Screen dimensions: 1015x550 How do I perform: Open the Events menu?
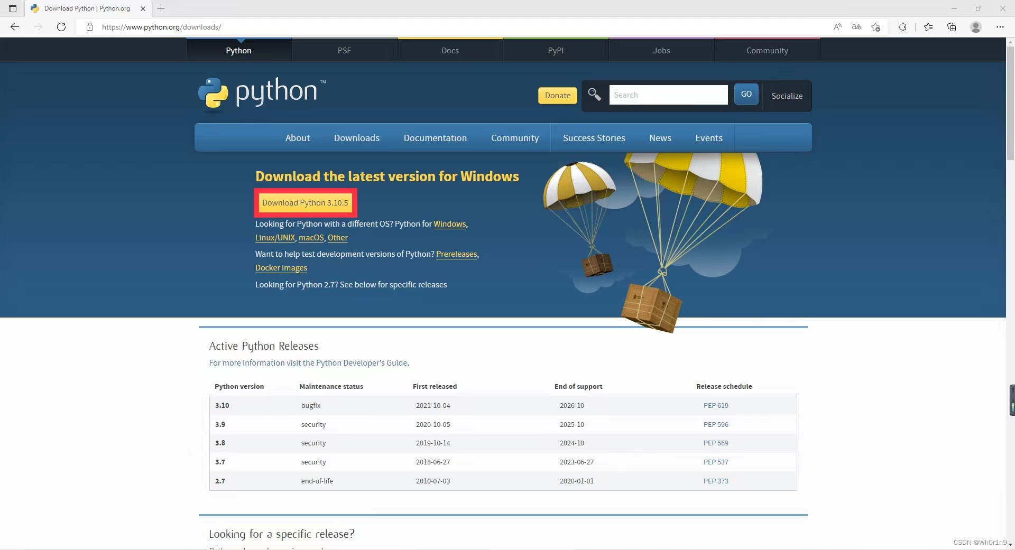709,138
